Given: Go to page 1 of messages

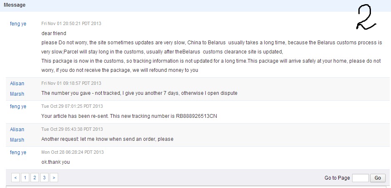Looking at the screenshot, I should click(x=25, y=178).
